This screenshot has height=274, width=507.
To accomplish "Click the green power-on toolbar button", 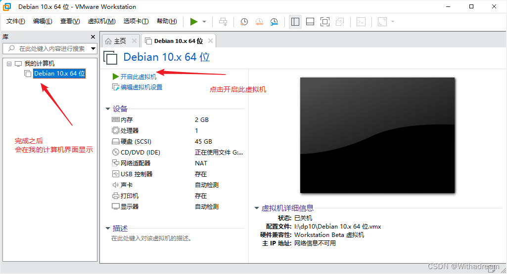I will pos(194,22).
